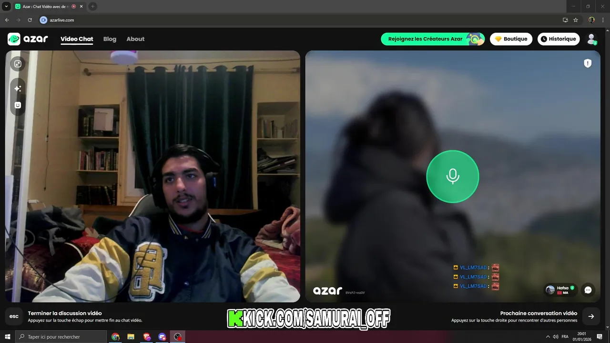Click the next conversation arrow button
Viewport: 610px width, 343px height.
pyautogui.click(x=591, y=316)
